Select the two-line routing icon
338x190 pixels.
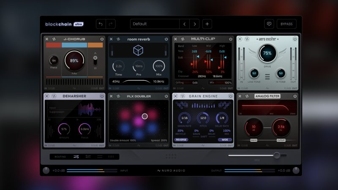click(100, 157)
